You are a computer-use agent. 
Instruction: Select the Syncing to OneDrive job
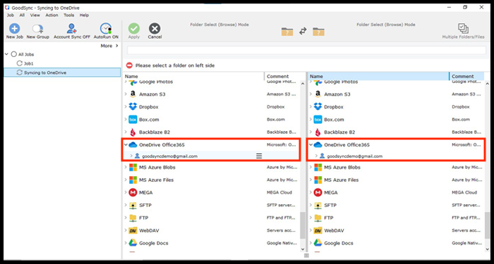(62, 73)
